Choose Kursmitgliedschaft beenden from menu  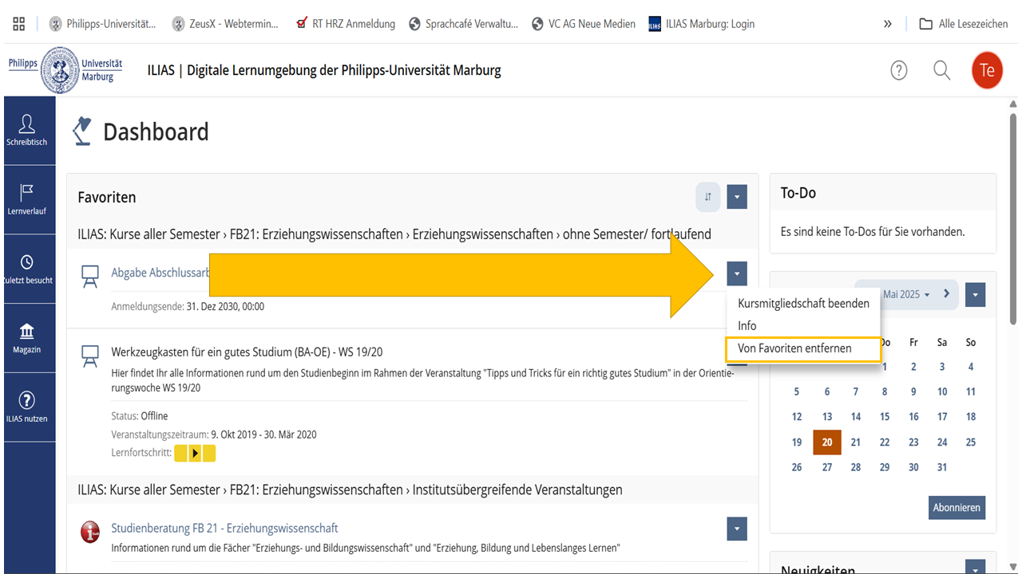click(x=803, y=304)
